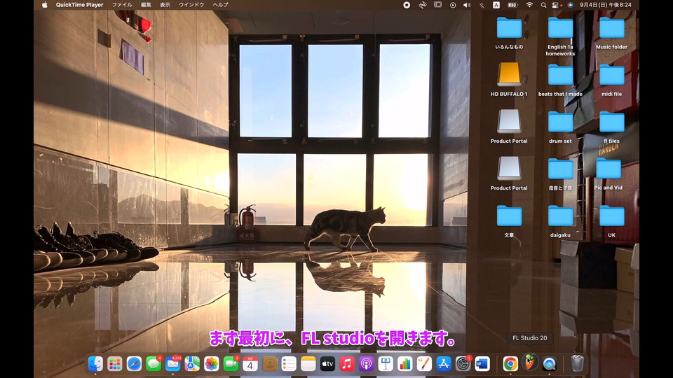Open System Preferences in the dock
Image resolution: width=673 pixels, height=378 pixels.
pos(463,364)
